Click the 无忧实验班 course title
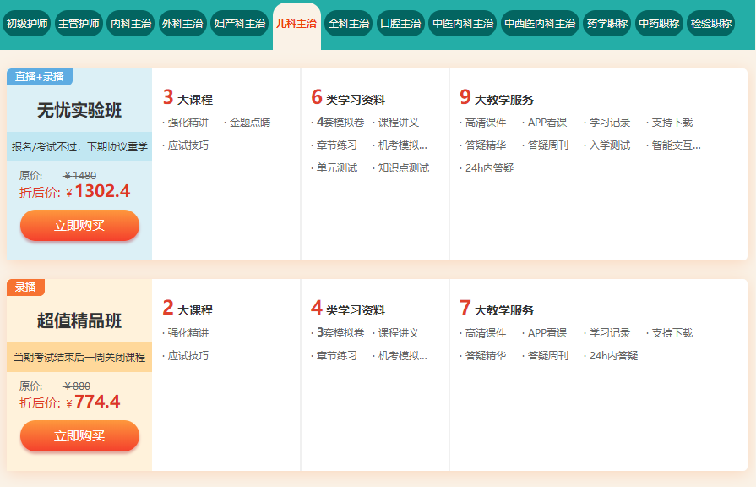Screen dimensions: 756x487 tap(79, 111)
